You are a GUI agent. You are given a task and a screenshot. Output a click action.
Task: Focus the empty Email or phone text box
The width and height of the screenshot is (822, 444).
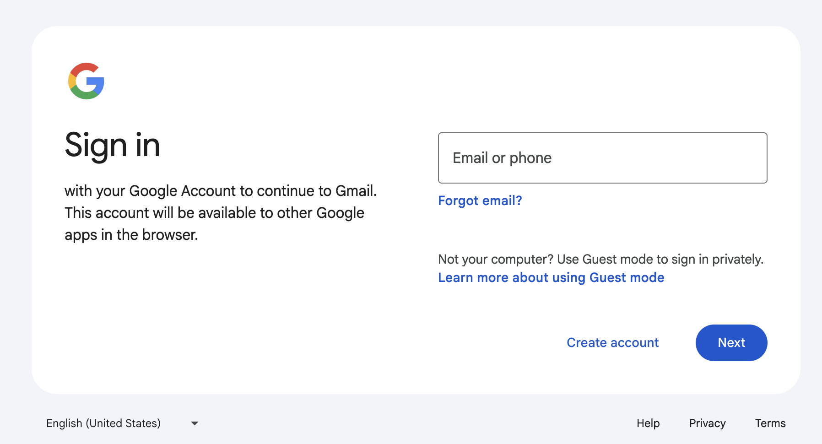[x=602, y=157]
